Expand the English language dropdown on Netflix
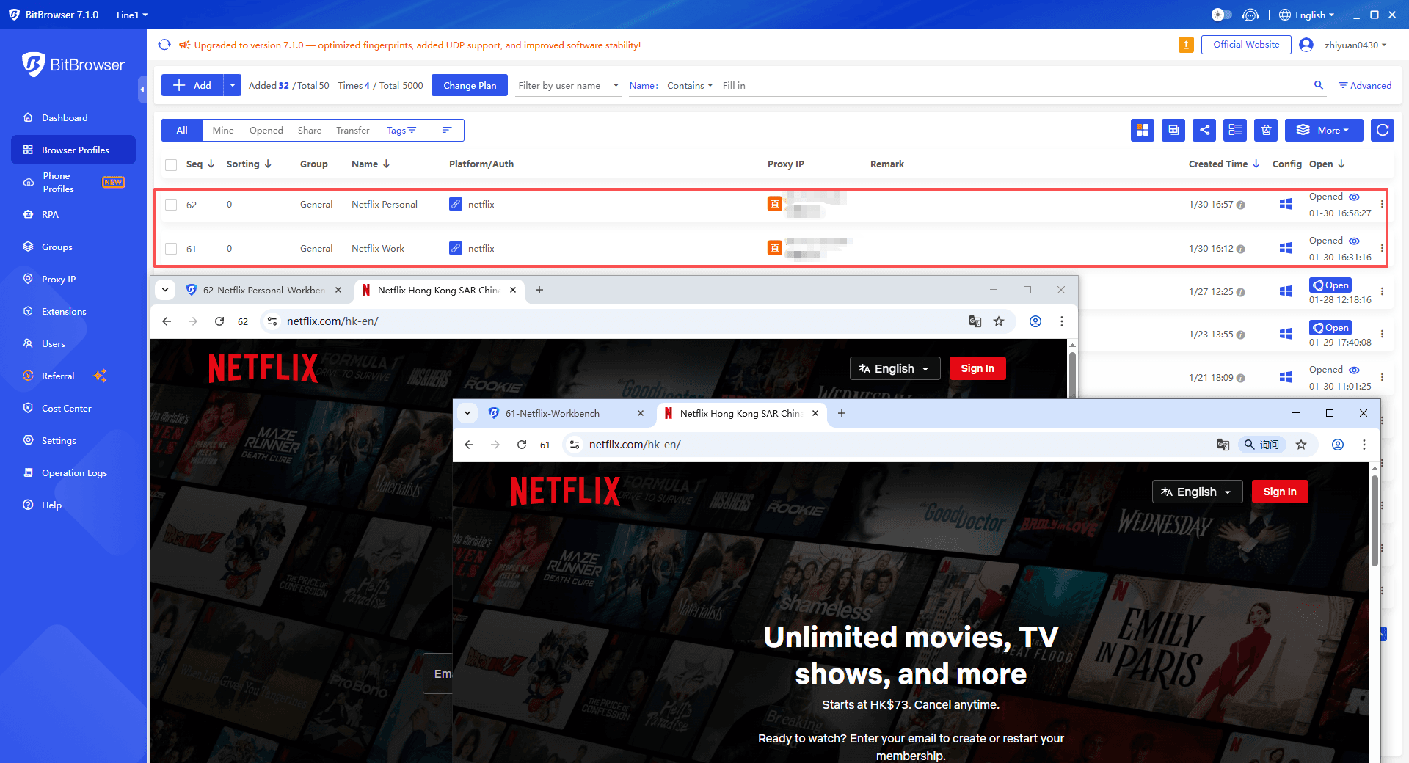 1197,492
